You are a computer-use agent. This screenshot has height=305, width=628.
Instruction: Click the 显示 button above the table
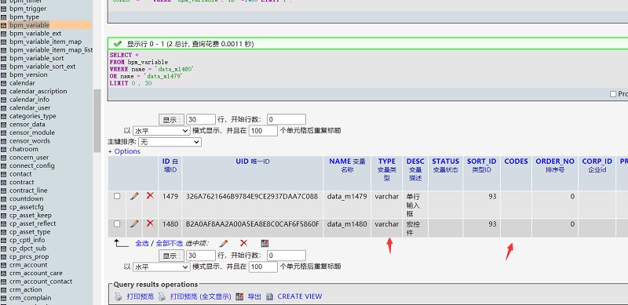171,119
